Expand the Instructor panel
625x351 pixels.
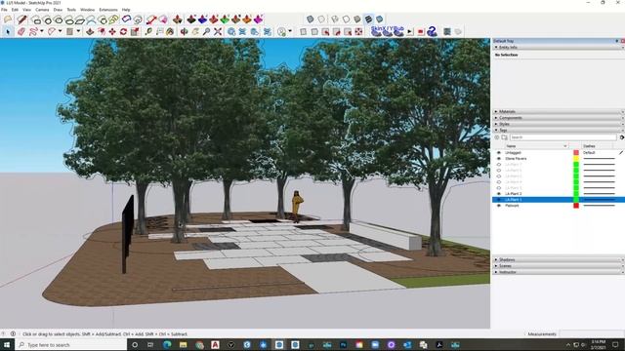496,272
